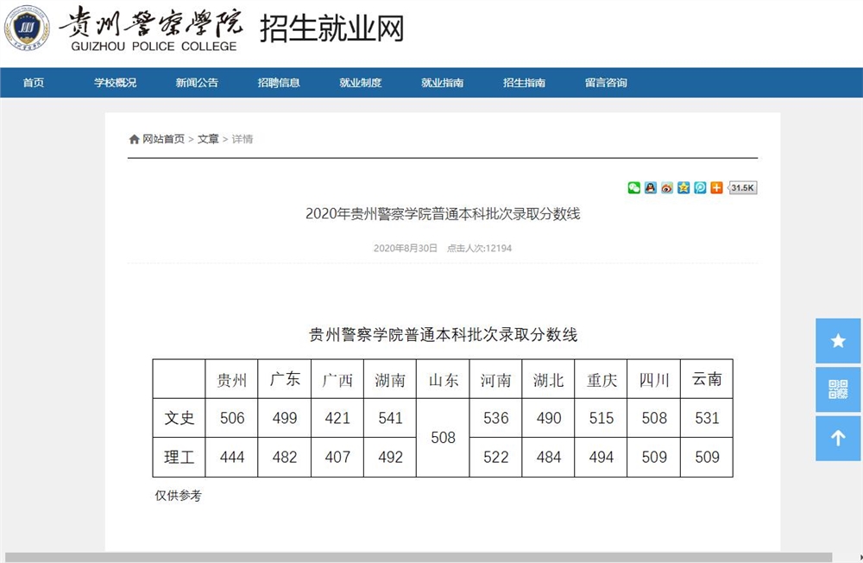Image resolution: width=863 pixels, height=563 pixels.
Task: Share the article to WeChat
Action: pyautogui.click(x=634, y=188)
